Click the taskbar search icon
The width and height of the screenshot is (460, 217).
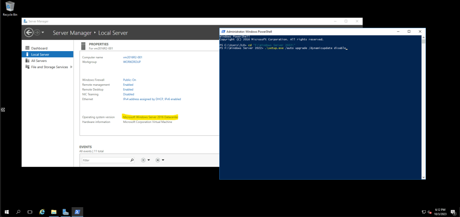tap(18, 212)
